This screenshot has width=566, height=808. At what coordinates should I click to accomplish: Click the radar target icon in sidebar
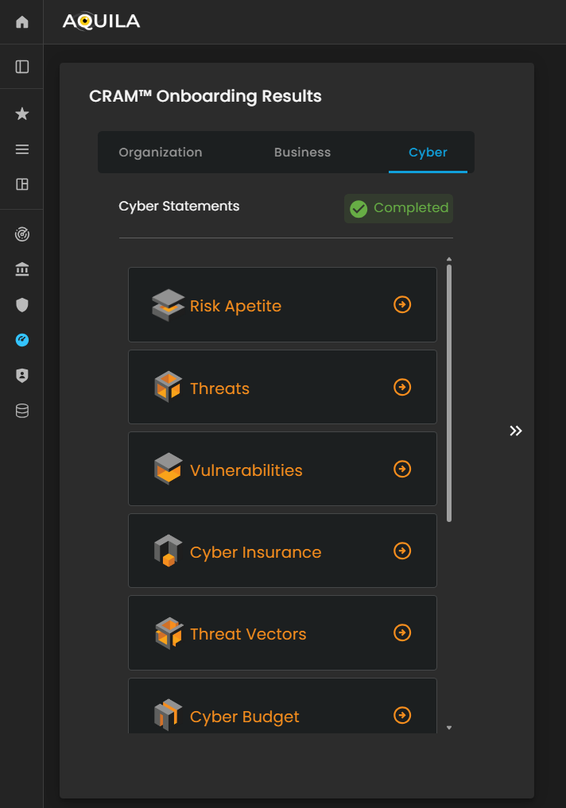[22, 235]
